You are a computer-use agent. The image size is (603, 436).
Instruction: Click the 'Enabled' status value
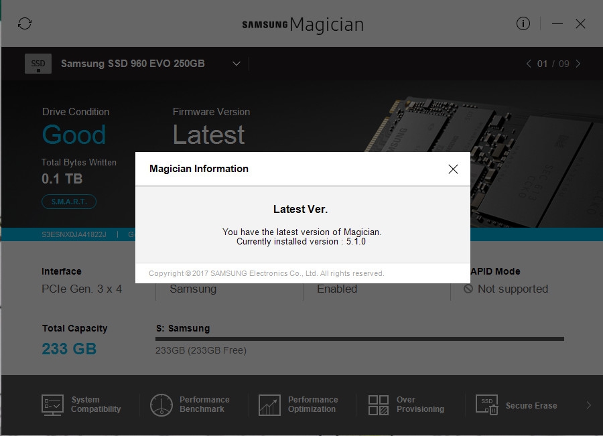click(337, 289)
